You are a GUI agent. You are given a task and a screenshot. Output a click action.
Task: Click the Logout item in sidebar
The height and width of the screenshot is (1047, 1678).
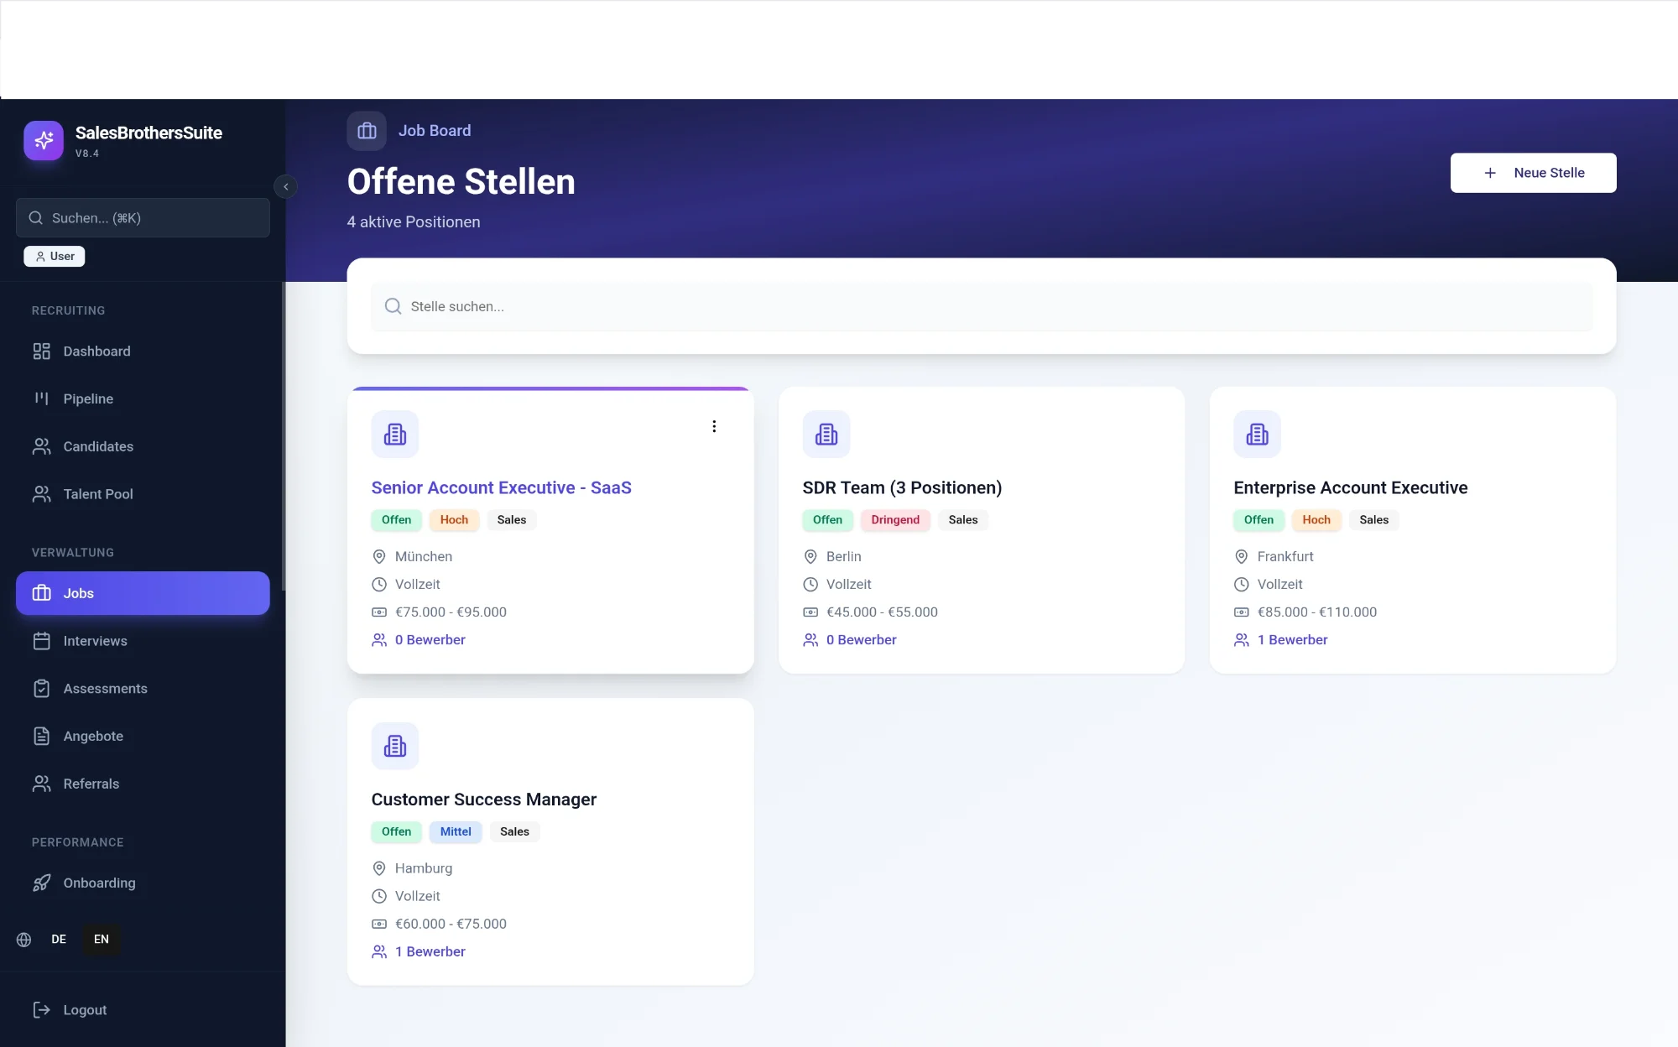(x=85, y=1010)
